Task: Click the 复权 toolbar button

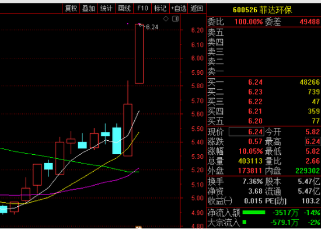Action: (71, 8)
